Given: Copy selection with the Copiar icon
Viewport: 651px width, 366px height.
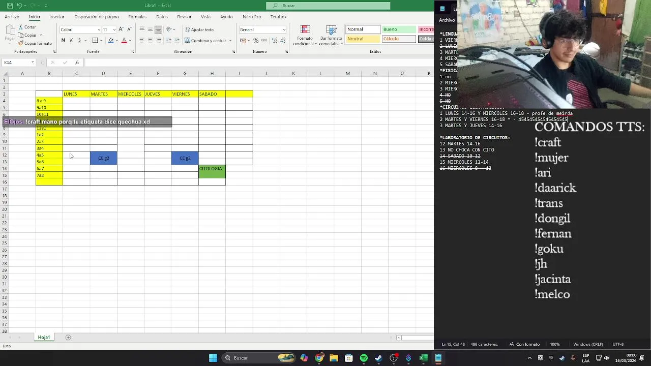Looking at the screenshot, I should 21,35.
